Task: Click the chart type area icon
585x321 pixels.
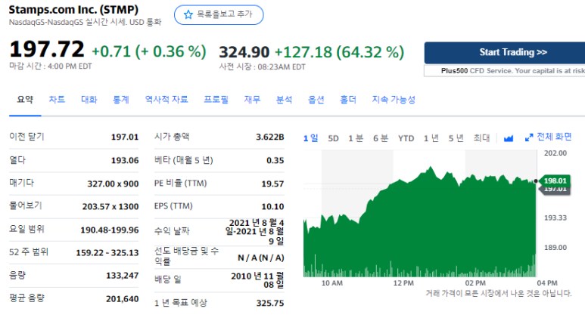Action: pos(508,138)
